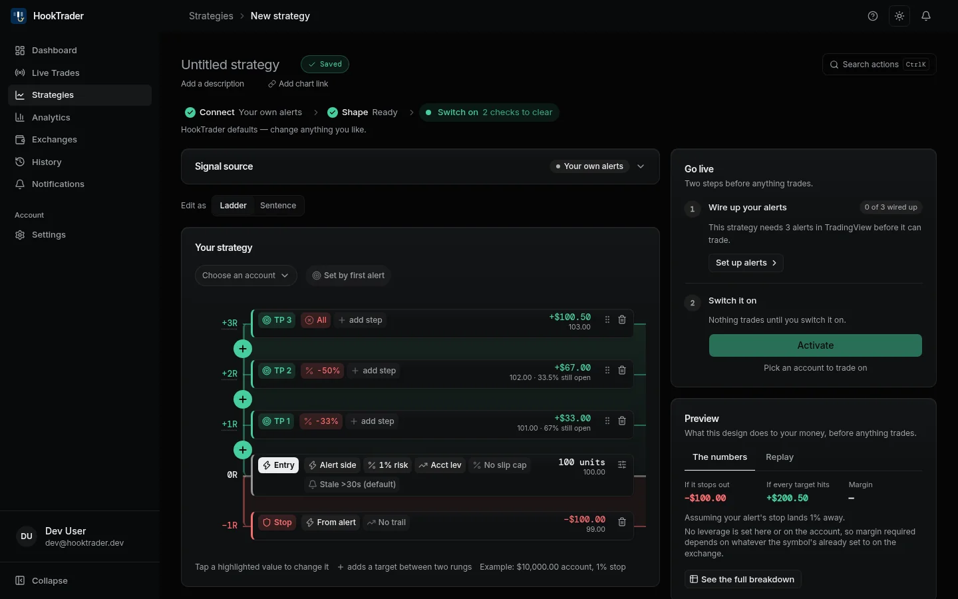Add a target between TP 1 and Entry
This screenshot has height=599, width=958.
click(x=243, y=450)
